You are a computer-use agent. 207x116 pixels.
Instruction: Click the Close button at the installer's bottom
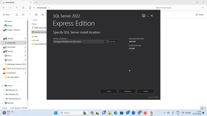109,91
